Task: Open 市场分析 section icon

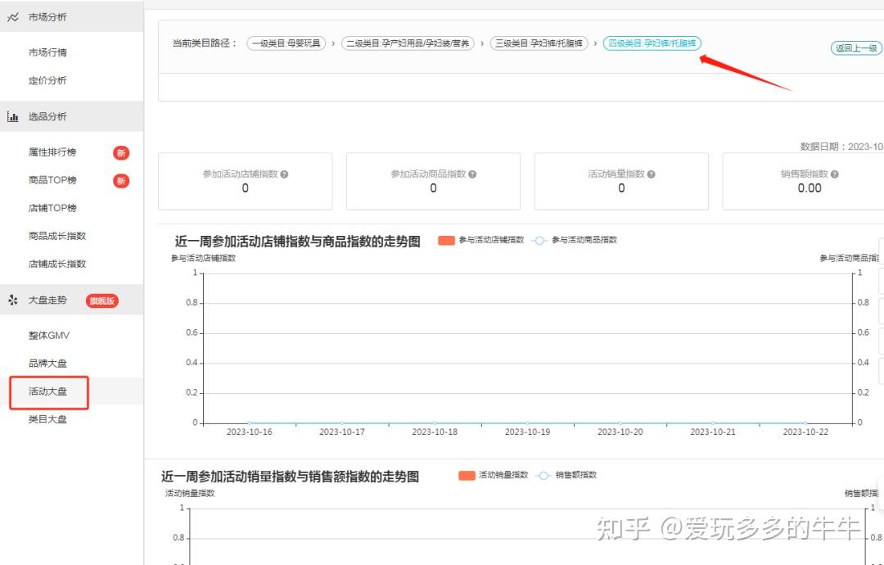Action: coord(13,17)
